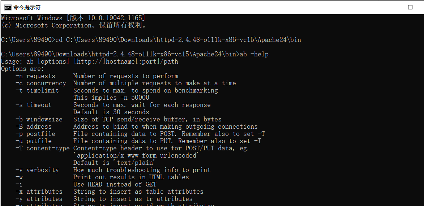Click the 命令提示符 window title text

click(27, 7)
